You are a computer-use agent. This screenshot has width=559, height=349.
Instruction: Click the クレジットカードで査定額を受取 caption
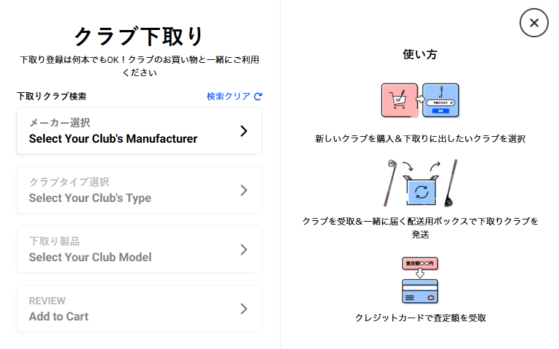pyautogui.click(x=420, y=318)
